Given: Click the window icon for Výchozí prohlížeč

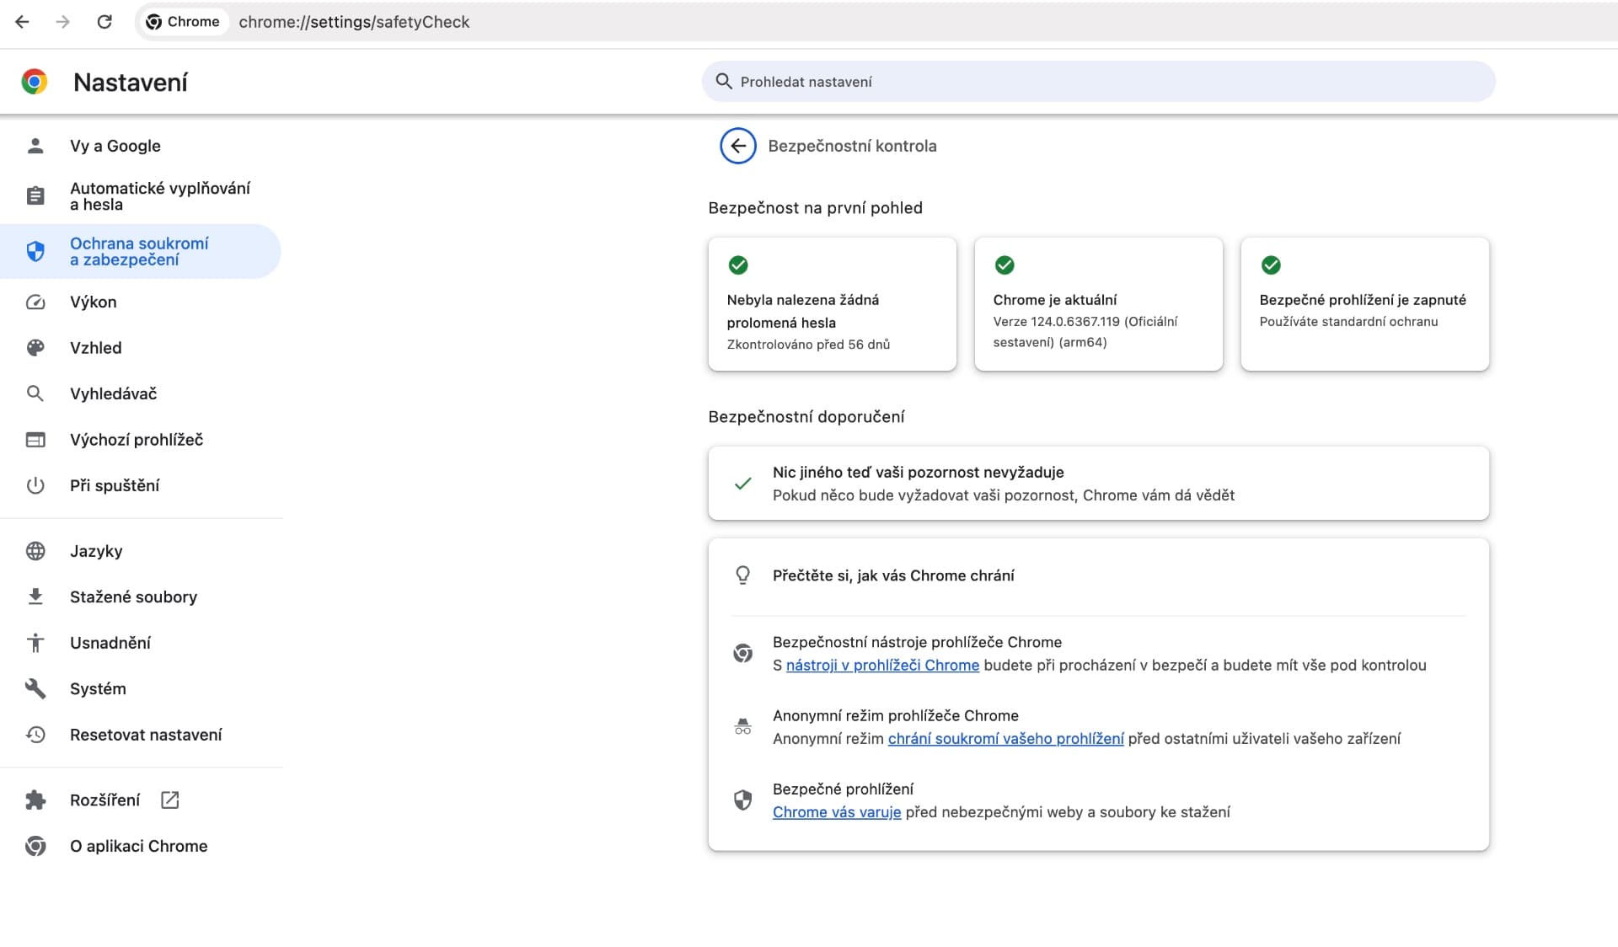Looking at the screenshot, I should click(x=35, y=440).
